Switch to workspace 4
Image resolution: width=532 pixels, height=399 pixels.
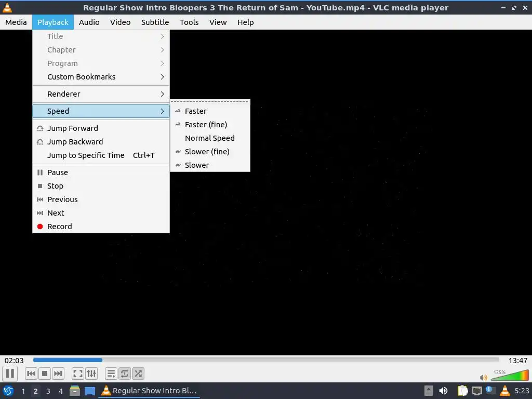61,391
